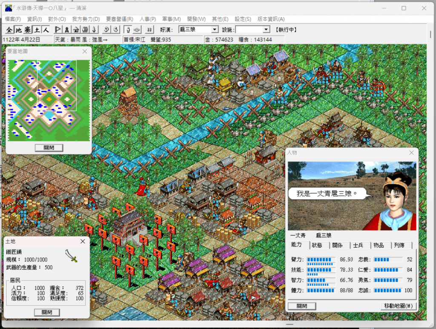Click 關閉 button in 人物 panel

(x=302, y=306)
